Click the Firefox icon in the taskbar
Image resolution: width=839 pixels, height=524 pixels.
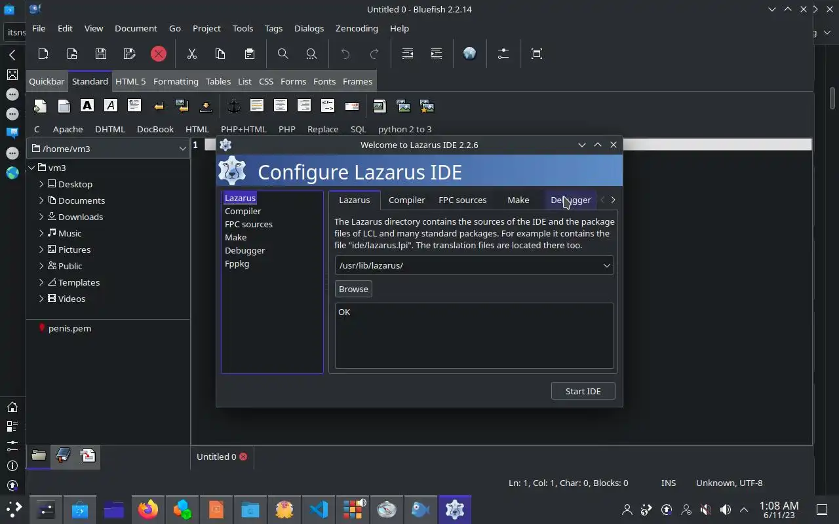pos(148,509)
